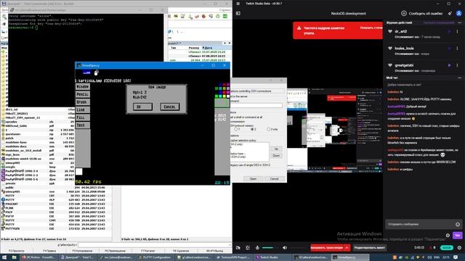
Task: Click show stats link in red alert
Action: point(371,28)
